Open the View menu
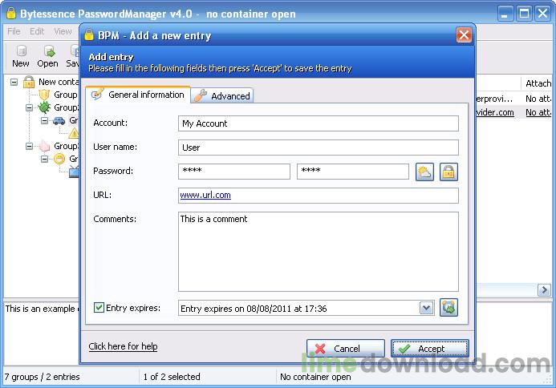This screenshot has height=388, width=556. (x=63, y=31)
